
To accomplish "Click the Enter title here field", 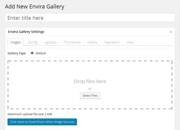I will (90, 18).
